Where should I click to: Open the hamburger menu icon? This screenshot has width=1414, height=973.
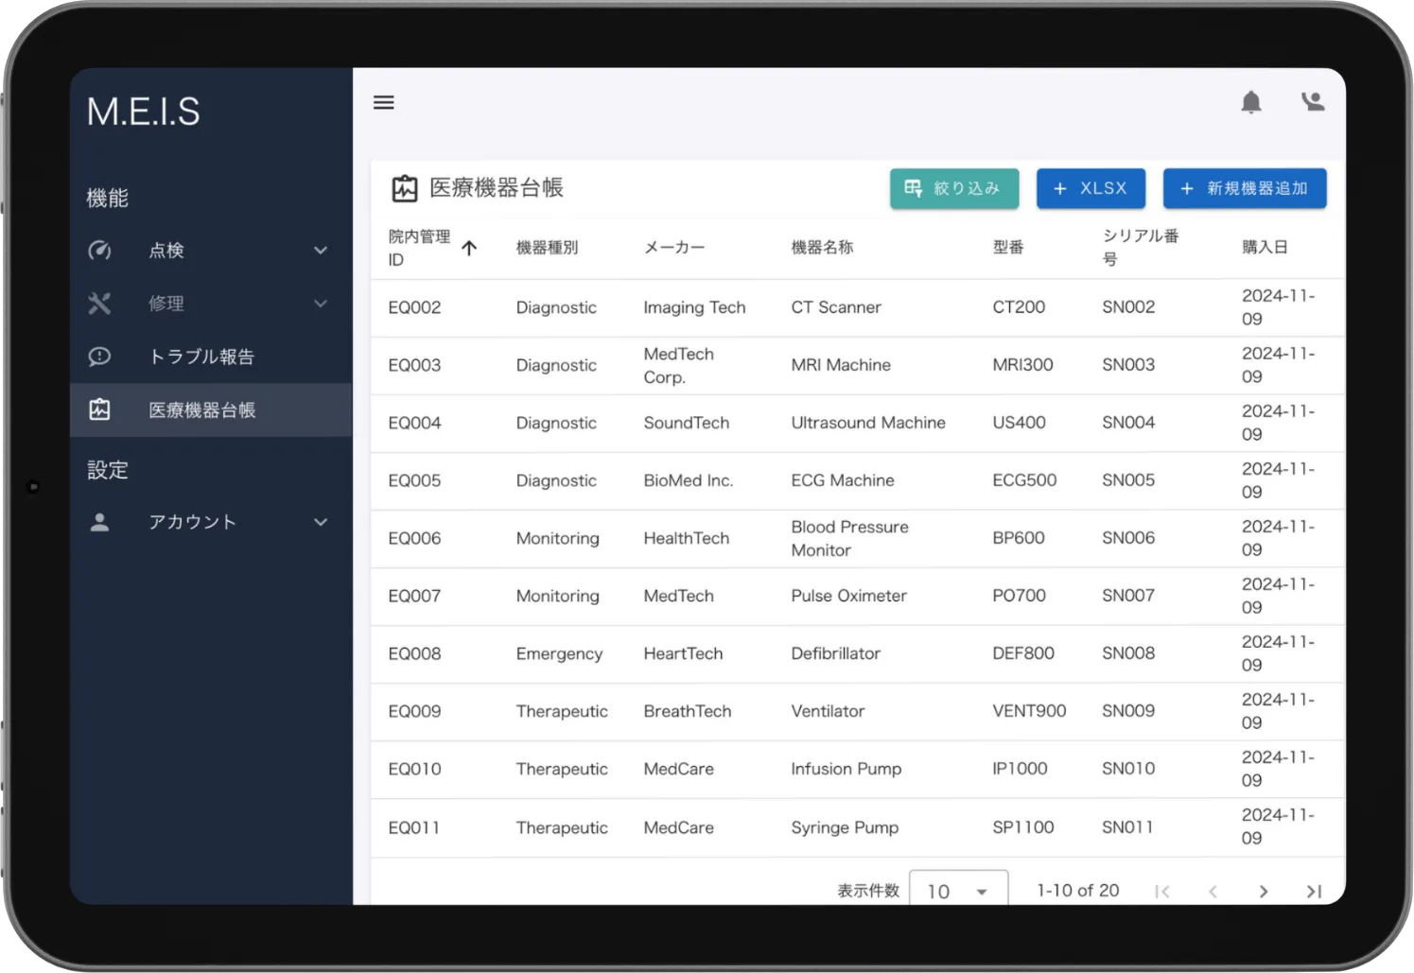coord(383,102)
